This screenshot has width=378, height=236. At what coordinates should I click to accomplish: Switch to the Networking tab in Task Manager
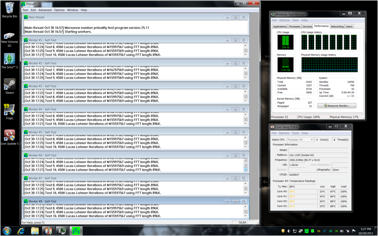point(337,27)
